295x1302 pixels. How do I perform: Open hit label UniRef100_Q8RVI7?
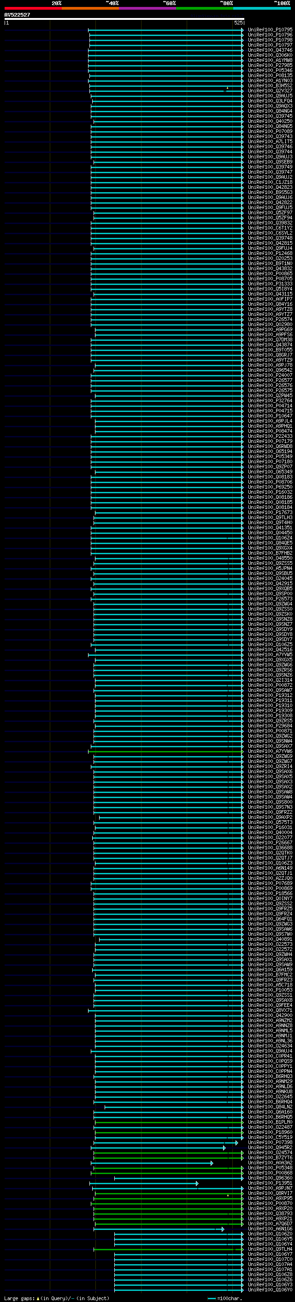(x=270, y=1193)
